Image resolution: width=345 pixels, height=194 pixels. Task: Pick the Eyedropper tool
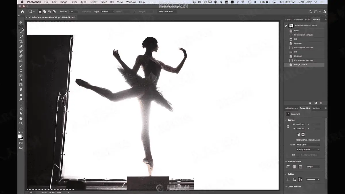(x=21, y=47)
